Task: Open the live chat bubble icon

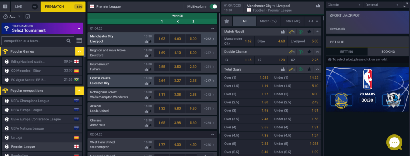Action: (x=394, y=142)
